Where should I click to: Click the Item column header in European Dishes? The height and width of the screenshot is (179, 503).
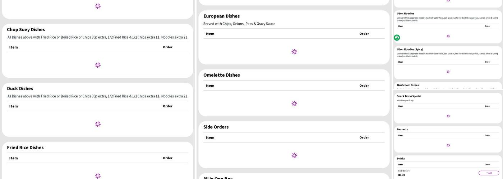coord(210,34)
